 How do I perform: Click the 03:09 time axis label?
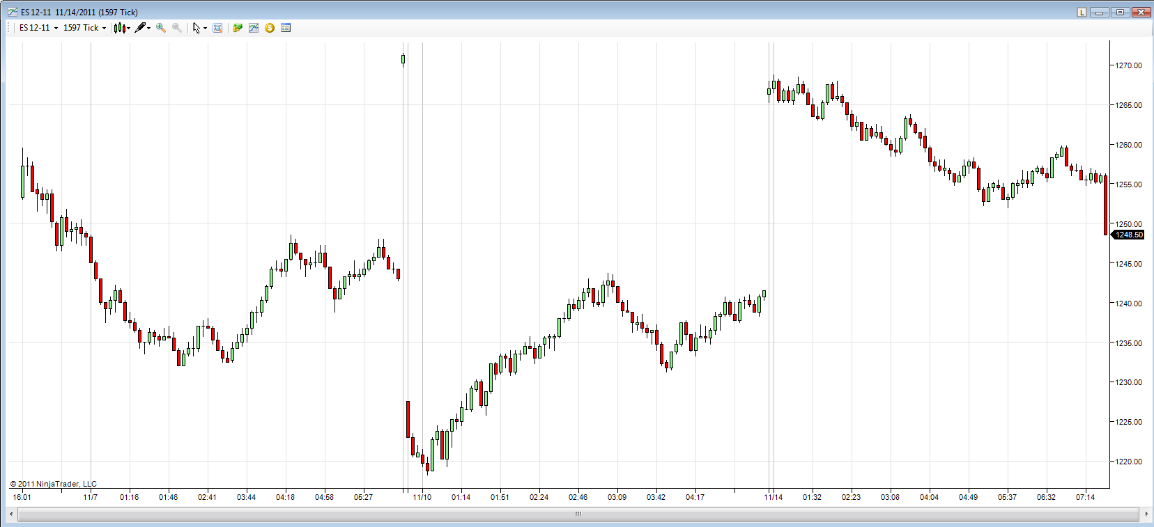click(617, 497)
